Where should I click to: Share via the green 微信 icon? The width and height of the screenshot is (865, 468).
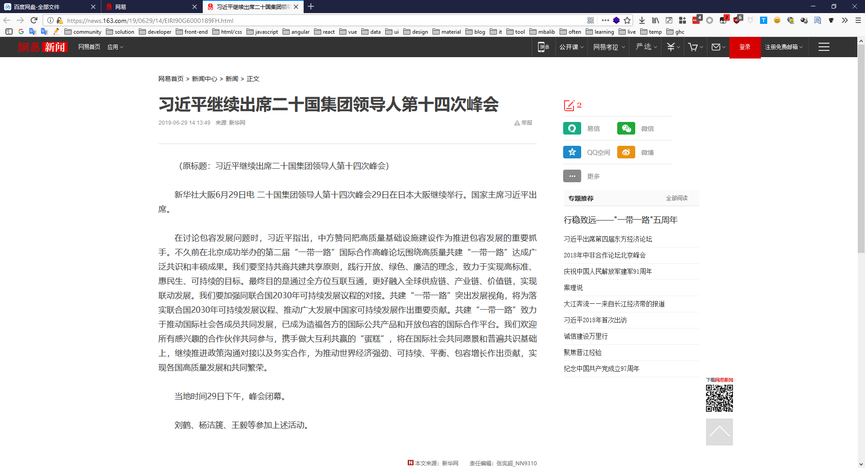pos(626,128)
